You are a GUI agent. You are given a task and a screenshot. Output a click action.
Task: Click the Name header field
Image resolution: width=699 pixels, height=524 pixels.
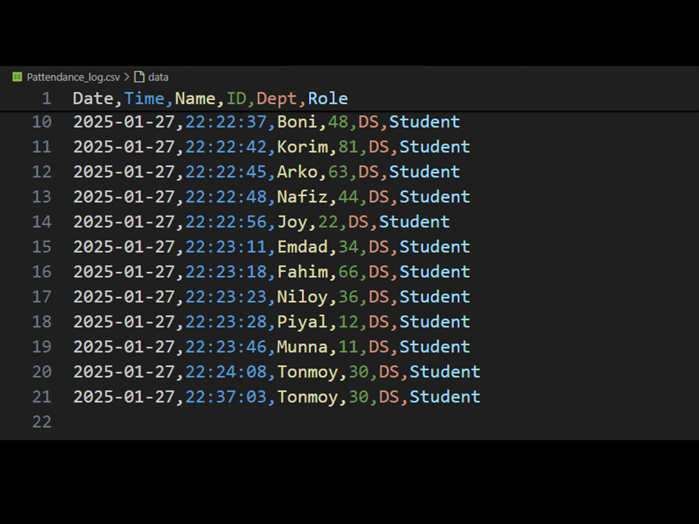195,99
